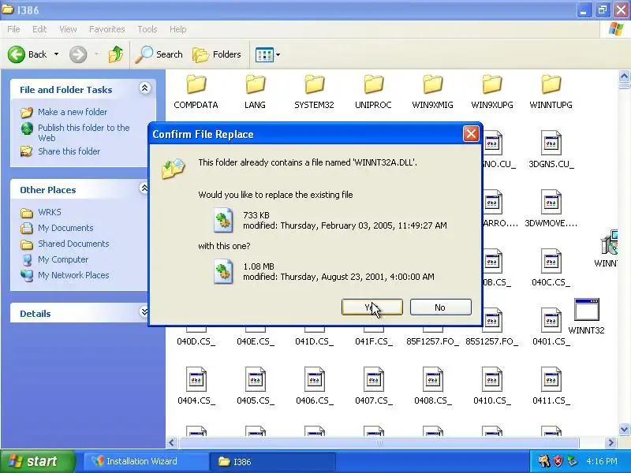This screenshot has width=631, height=473.
Task: Click Yes to replace WINNT32A.DLL
Action: click(372, 307)
